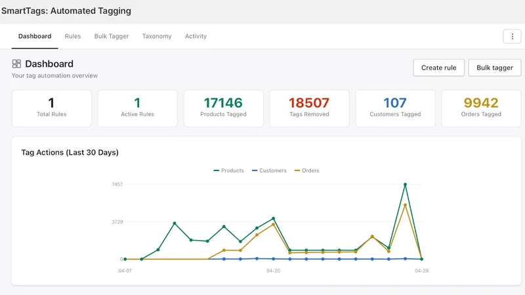Viewport: 525px width, 295px height.
Task: Toggle the Orders series in chart legend
Action: click(x=306, y=170)
